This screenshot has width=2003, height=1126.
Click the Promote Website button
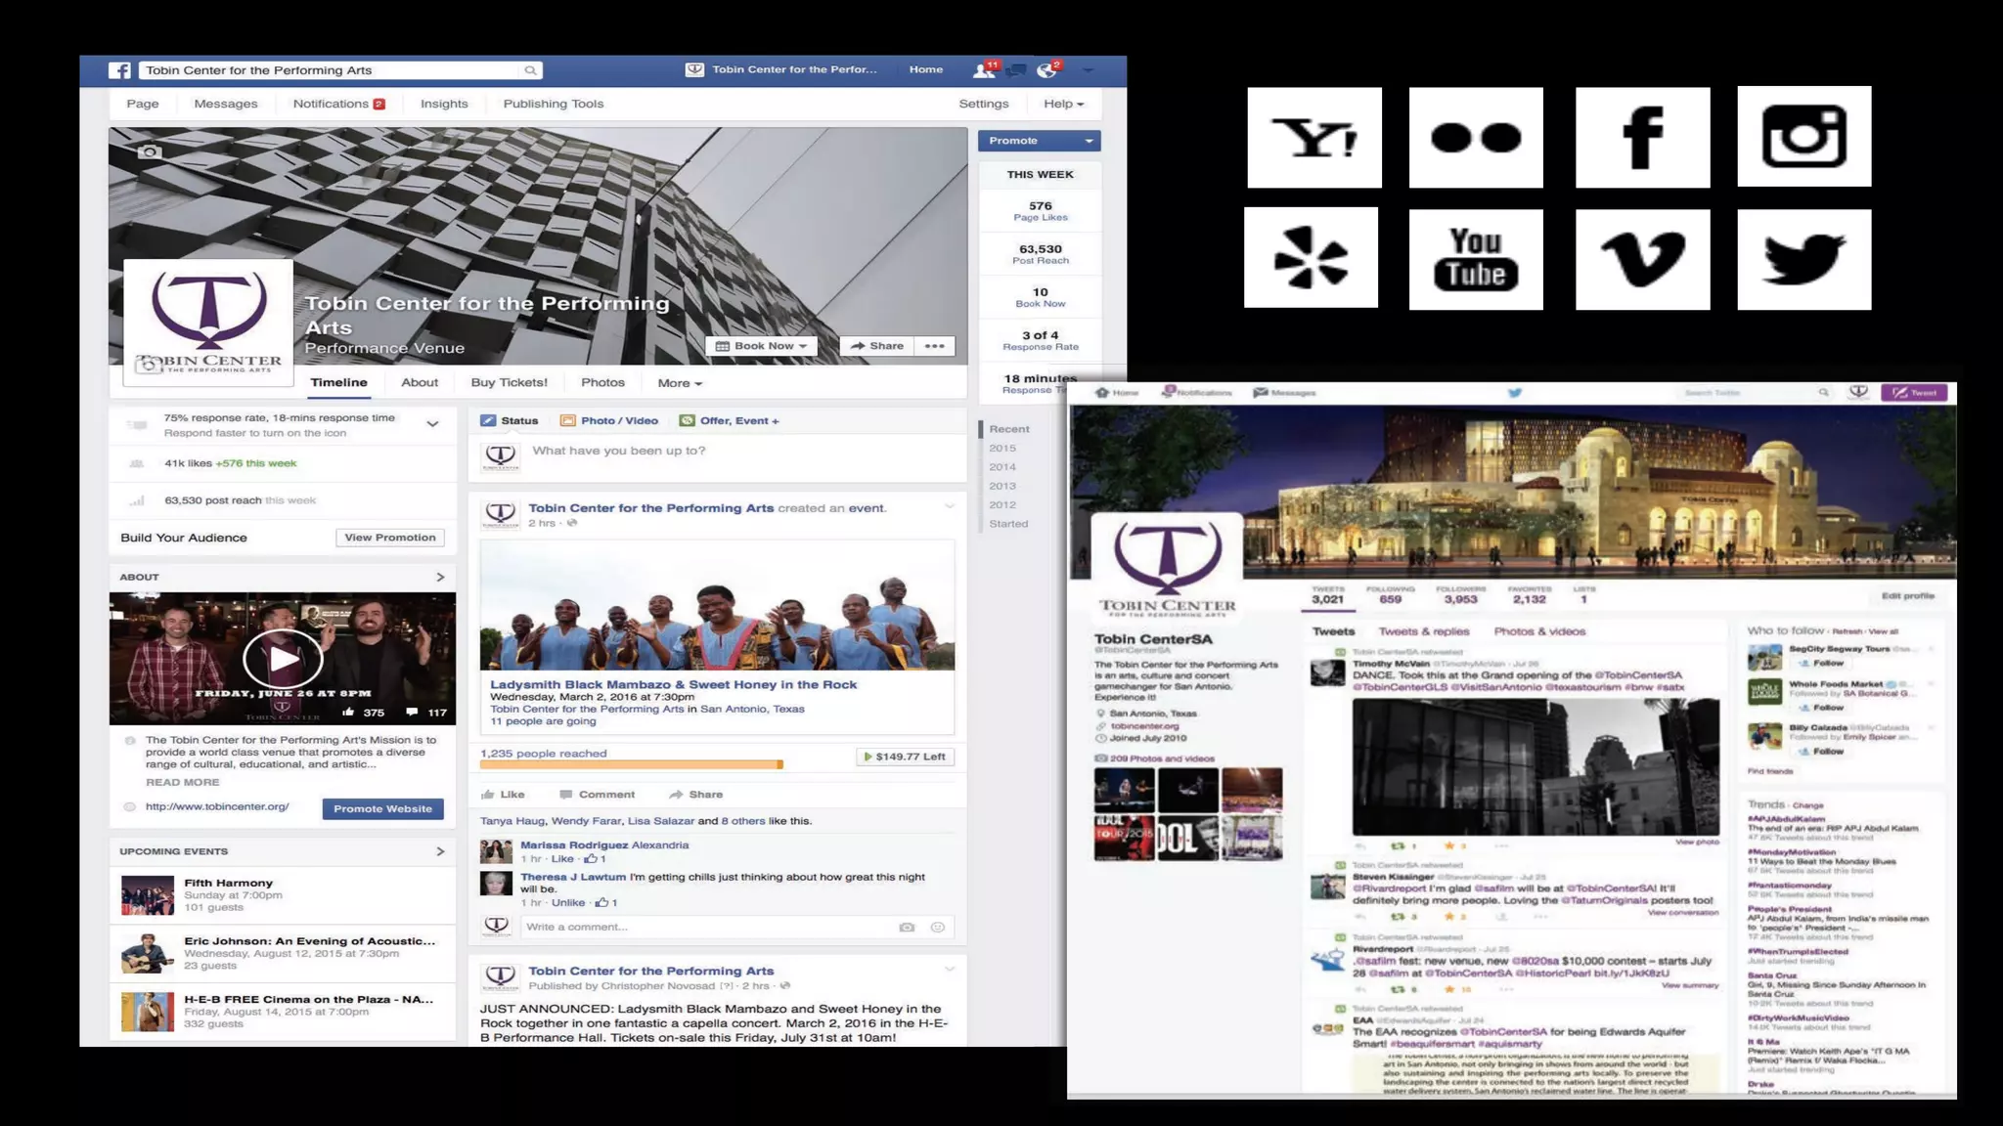382,808
